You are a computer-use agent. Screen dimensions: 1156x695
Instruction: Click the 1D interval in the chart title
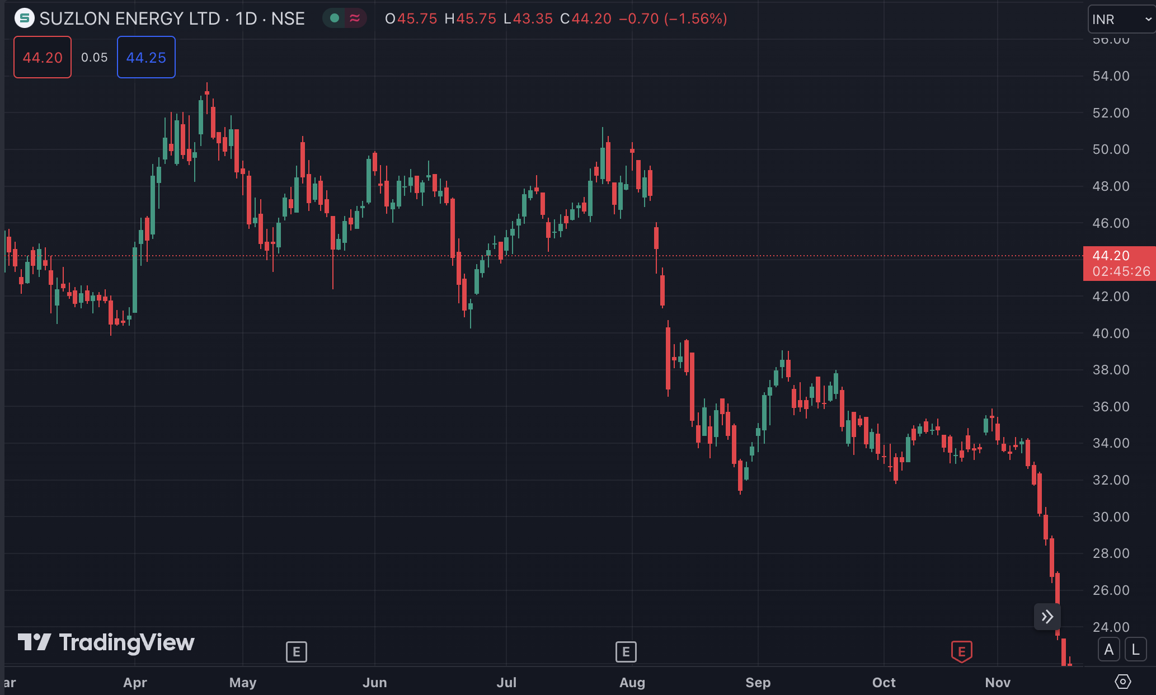tap(246, 18)
